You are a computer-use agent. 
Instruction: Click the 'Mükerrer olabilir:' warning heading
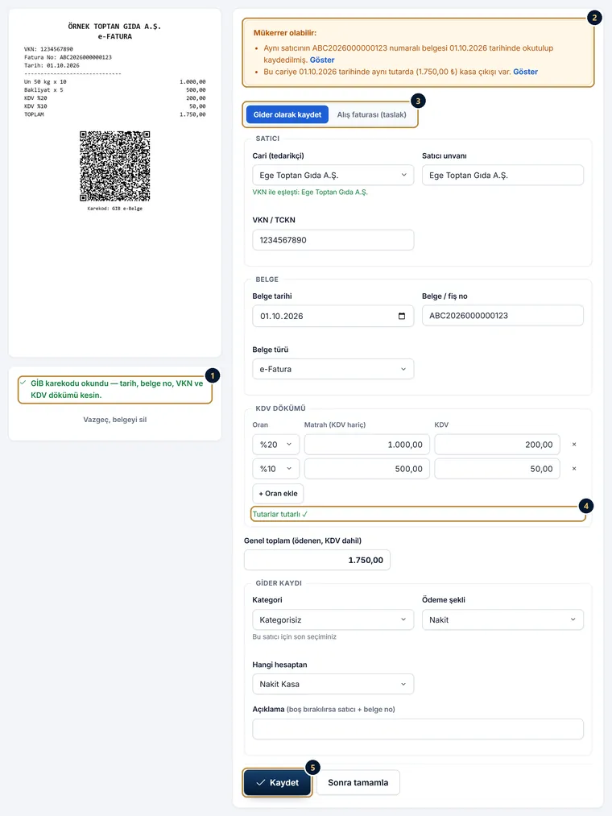[285, 33]
